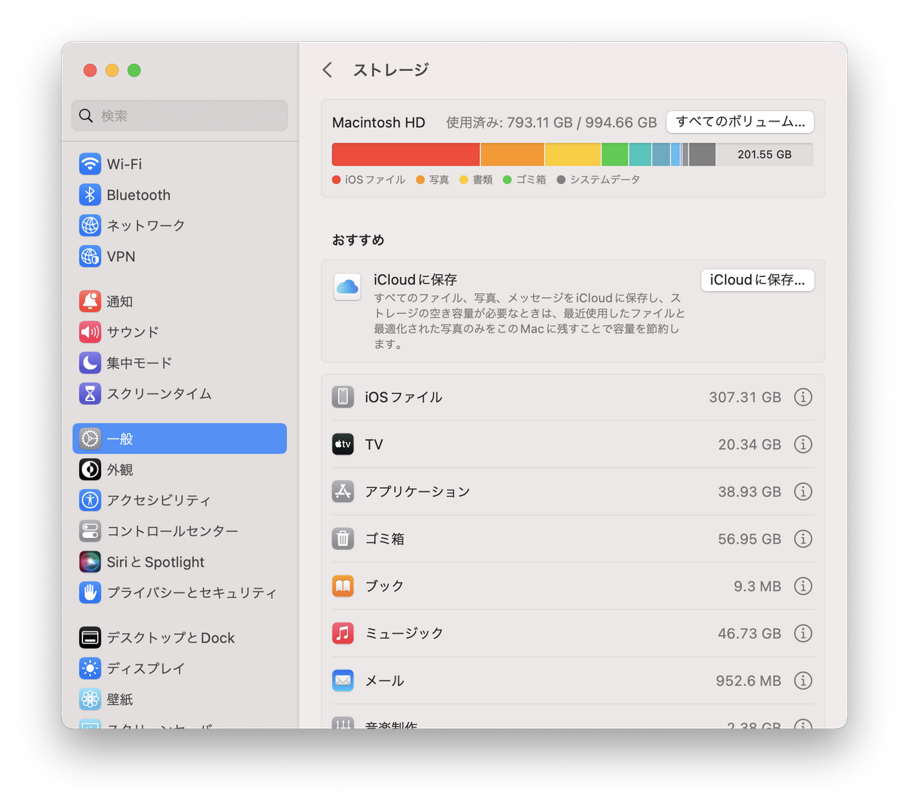909x810 pixels.
Task: Select the Wi-Fi sidebar icon
Action: (89, 163)
